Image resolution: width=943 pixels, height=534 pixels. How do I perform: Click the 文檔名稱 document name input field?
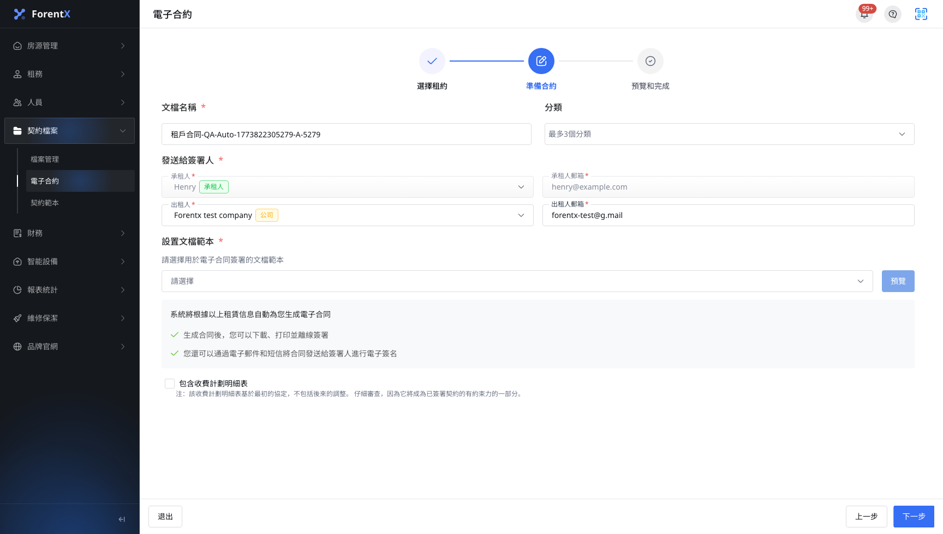point(347,134)
